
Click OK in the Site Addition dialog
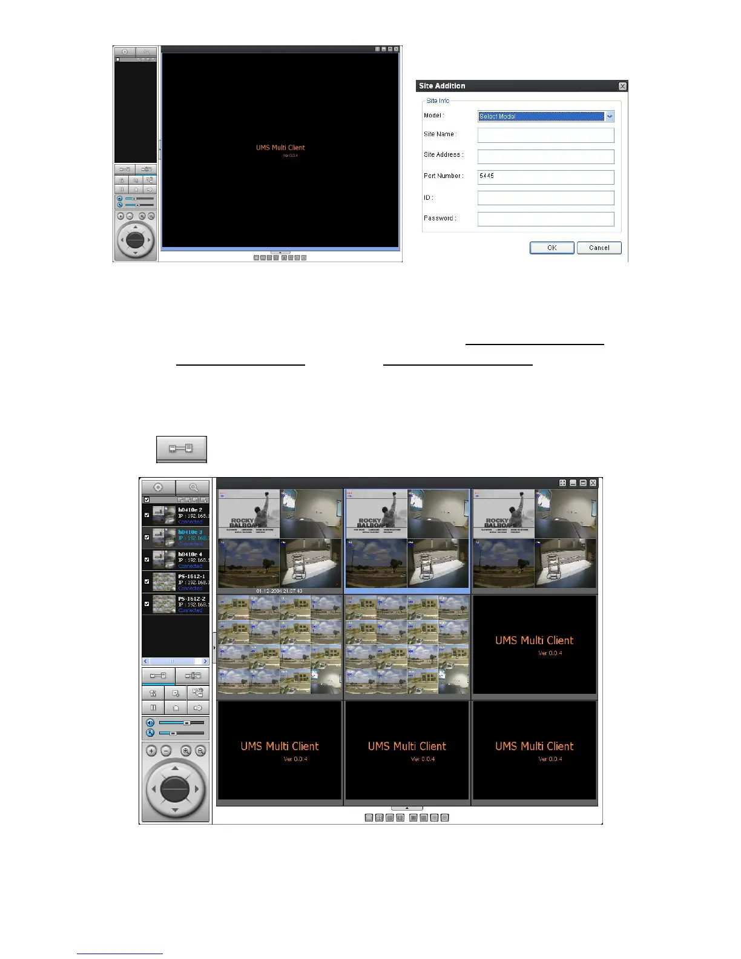click(552, 248)
